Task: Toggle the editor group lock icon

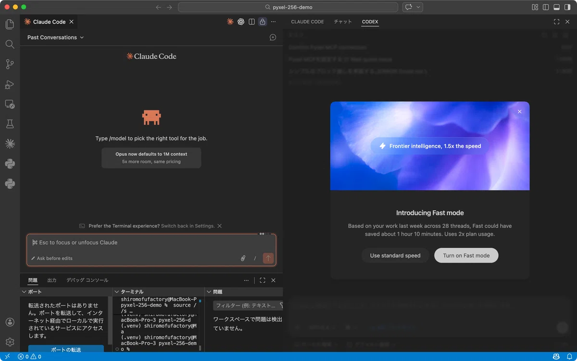Action: click(x=262, y=22)
